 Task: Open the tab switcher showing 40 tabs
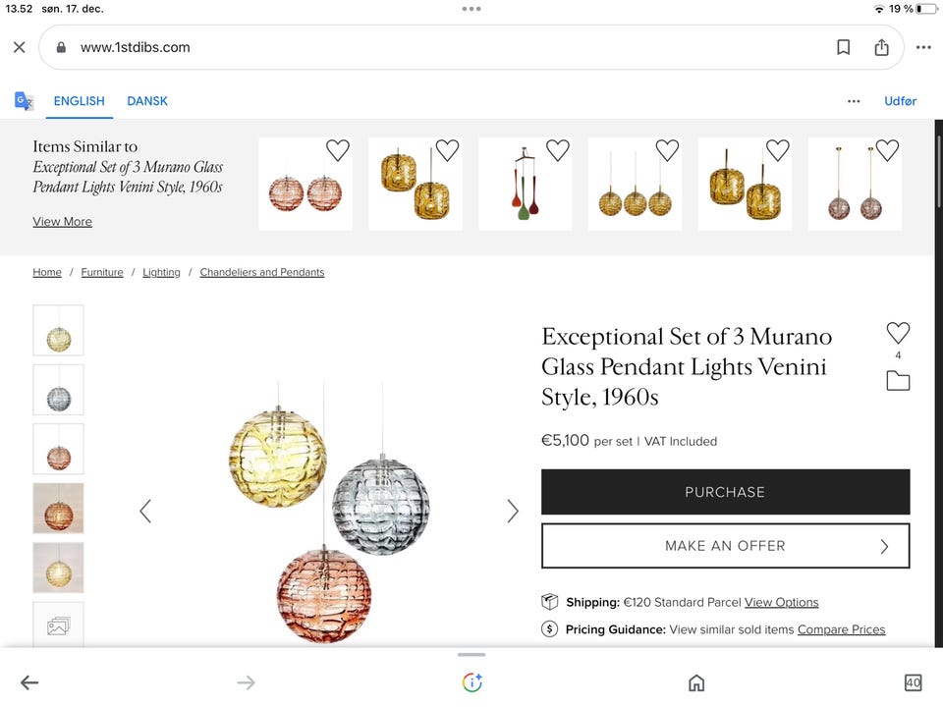pos(913,682)
